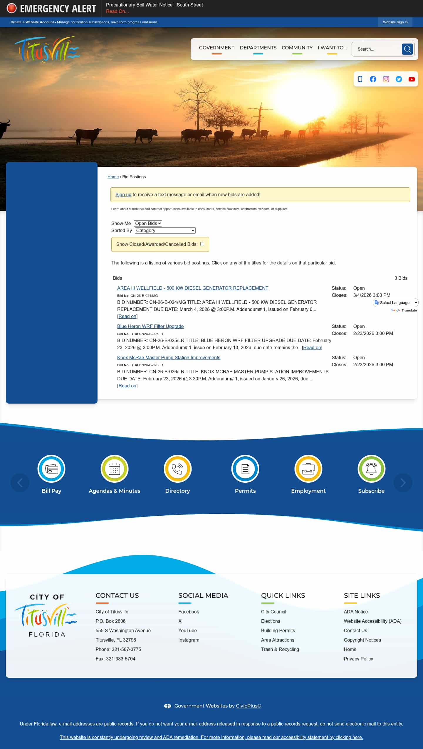Click the search magnifier button
This screenshot has height=749, width=423.
pyautogui.click(x=407, y=49)
